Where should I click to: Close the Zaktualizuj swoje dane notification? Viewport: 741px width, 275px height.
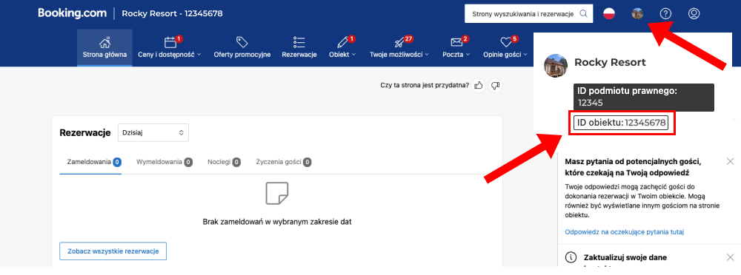[x=730, y=257]
